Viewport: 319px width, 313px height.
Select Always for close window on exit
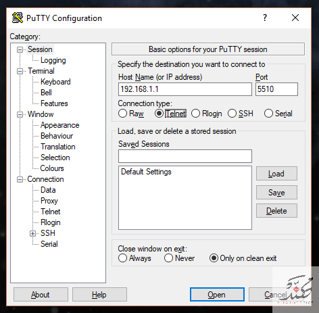(122, 258)
